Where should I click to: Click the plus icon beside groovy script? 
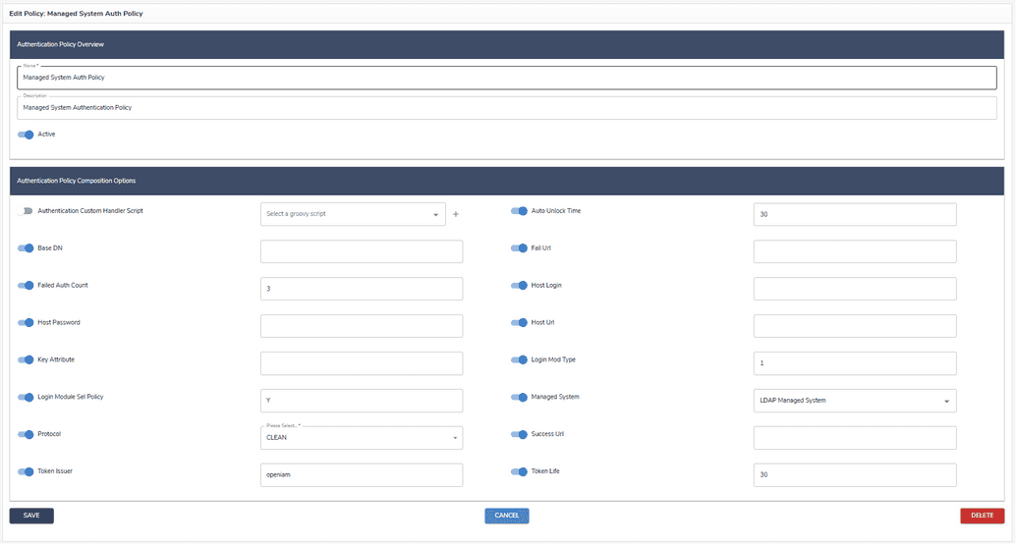[456, 214]
